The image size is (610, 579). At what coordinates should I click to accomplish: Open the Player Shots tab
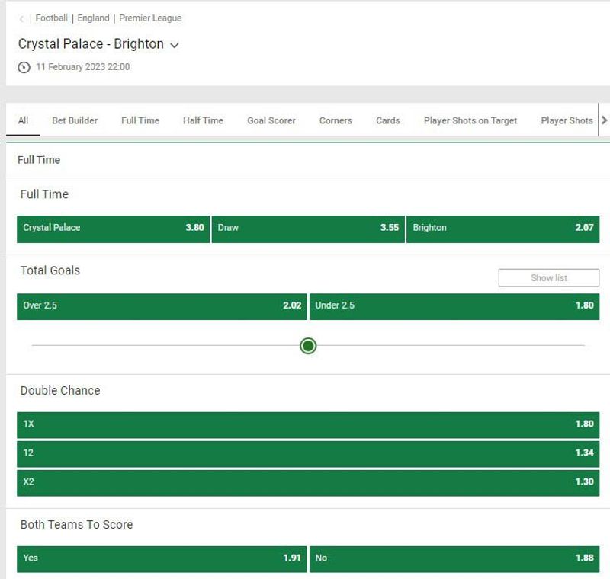[567, 120]
